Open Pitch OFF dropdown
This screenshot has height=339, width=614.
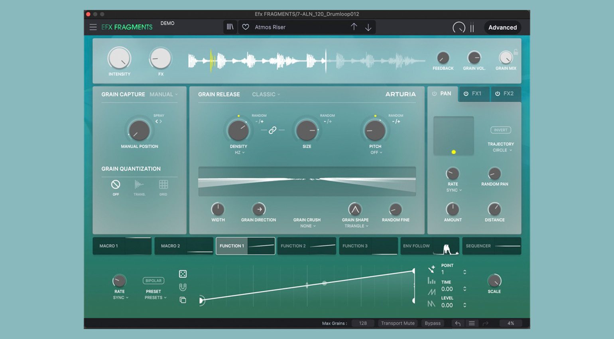point(376,152)
